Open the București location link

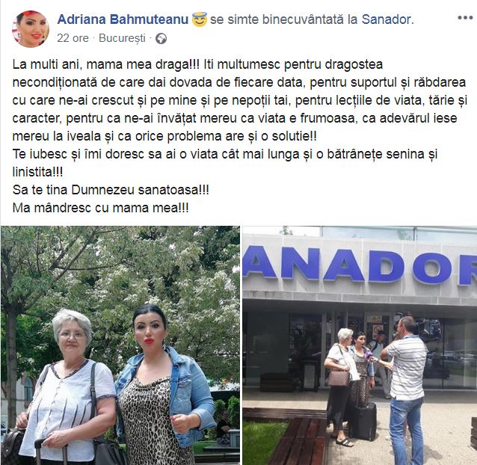tap(123, 39)
